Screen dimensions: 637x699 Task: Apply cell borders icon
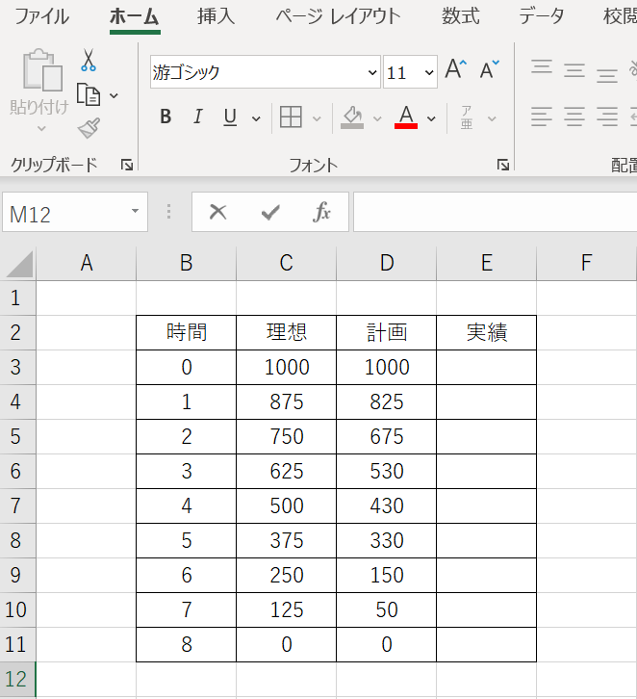click(x=291, y=117)
